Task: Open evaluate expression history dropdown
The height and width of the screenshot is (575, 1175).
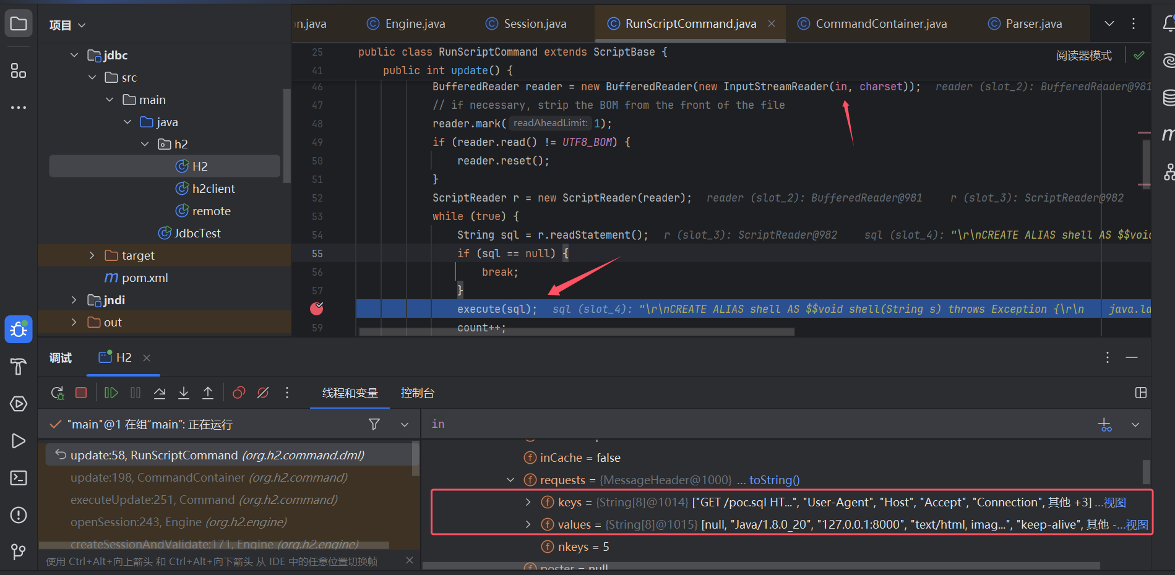Action: pyautogui.click(x=1135, y=425)
